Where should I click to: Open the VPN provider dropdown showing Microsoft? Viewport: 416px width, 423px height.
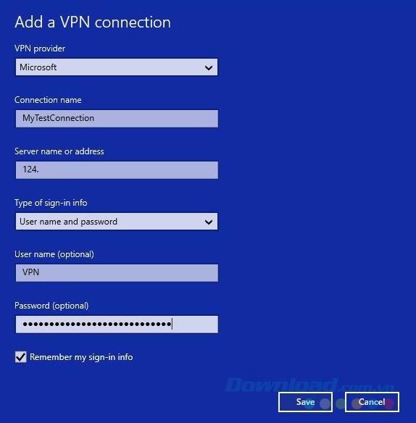(117, 67)
